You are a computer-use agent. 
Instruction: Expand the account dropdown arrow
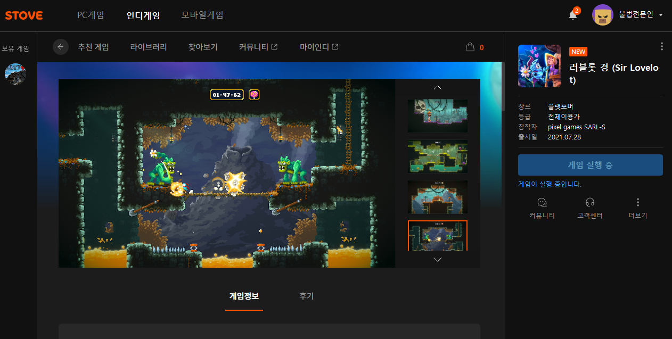(x=661, y=15)
